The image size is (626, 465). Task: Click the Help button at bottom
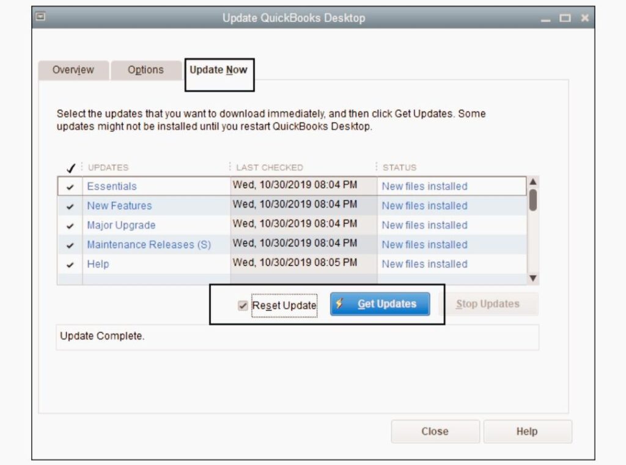pos(528,431)
